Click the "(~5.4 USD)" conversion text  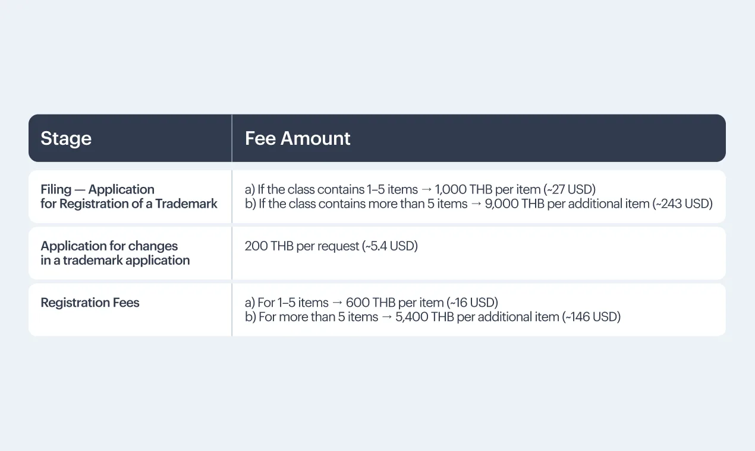390,246
